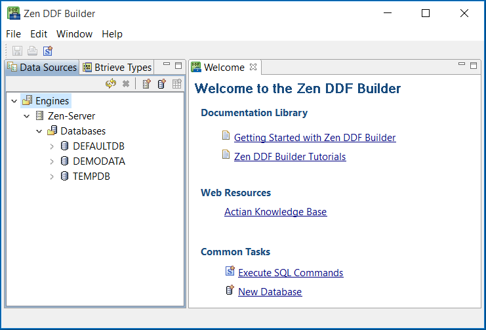Select the Databases tree label
This screenshot has height=330, width=486.
[83, 131]
